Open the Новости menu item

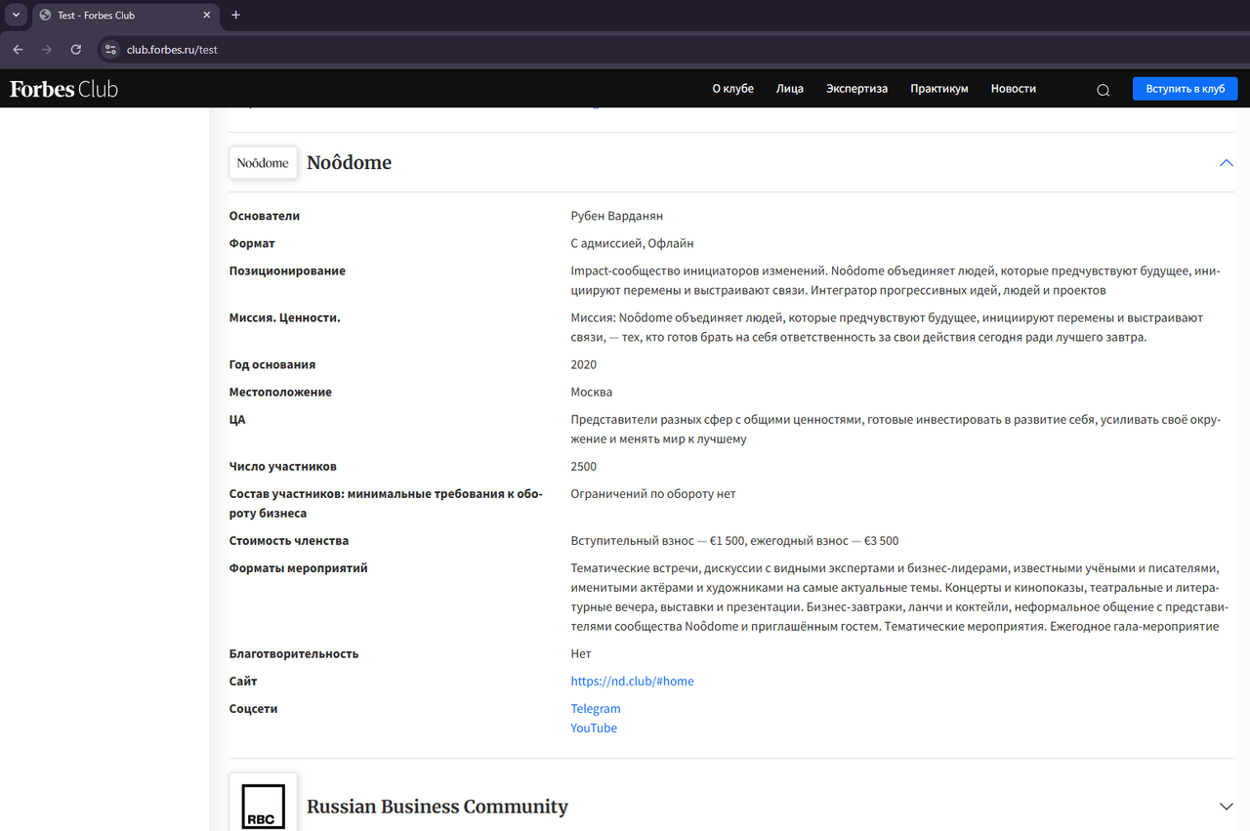pyautogui.click(x=1013, y=89)
